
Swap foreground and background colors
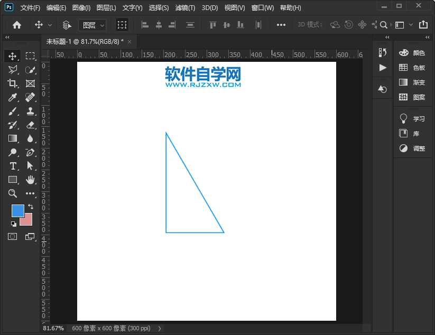(31, 207)
